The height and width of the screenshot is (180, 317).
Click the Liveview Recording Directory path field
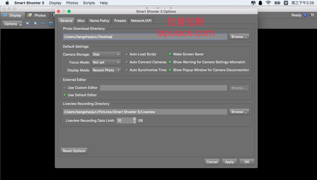point(145,112)
